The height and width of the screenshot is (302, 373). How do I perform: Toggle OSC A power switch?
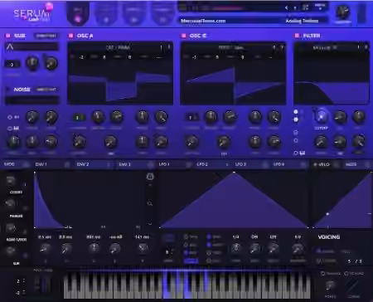pos(71,36)
